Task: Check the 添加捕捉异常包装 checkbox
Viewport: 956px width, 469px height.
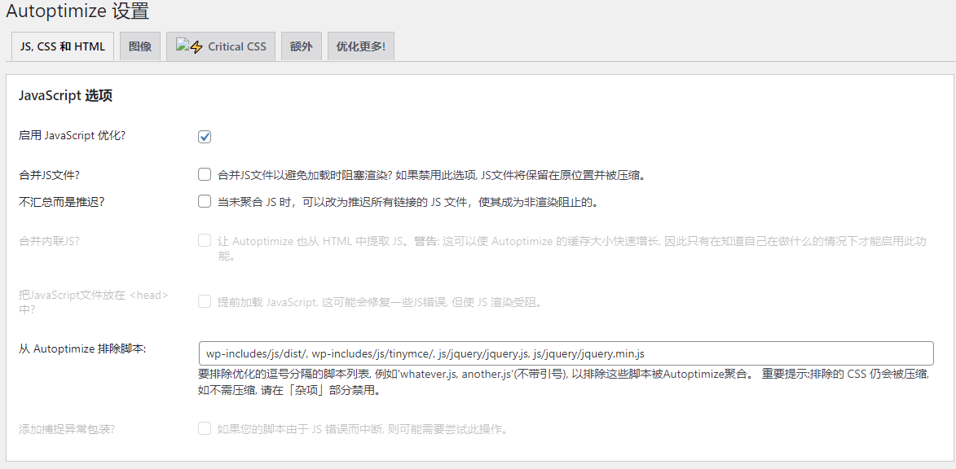Action: coord(205,429)
